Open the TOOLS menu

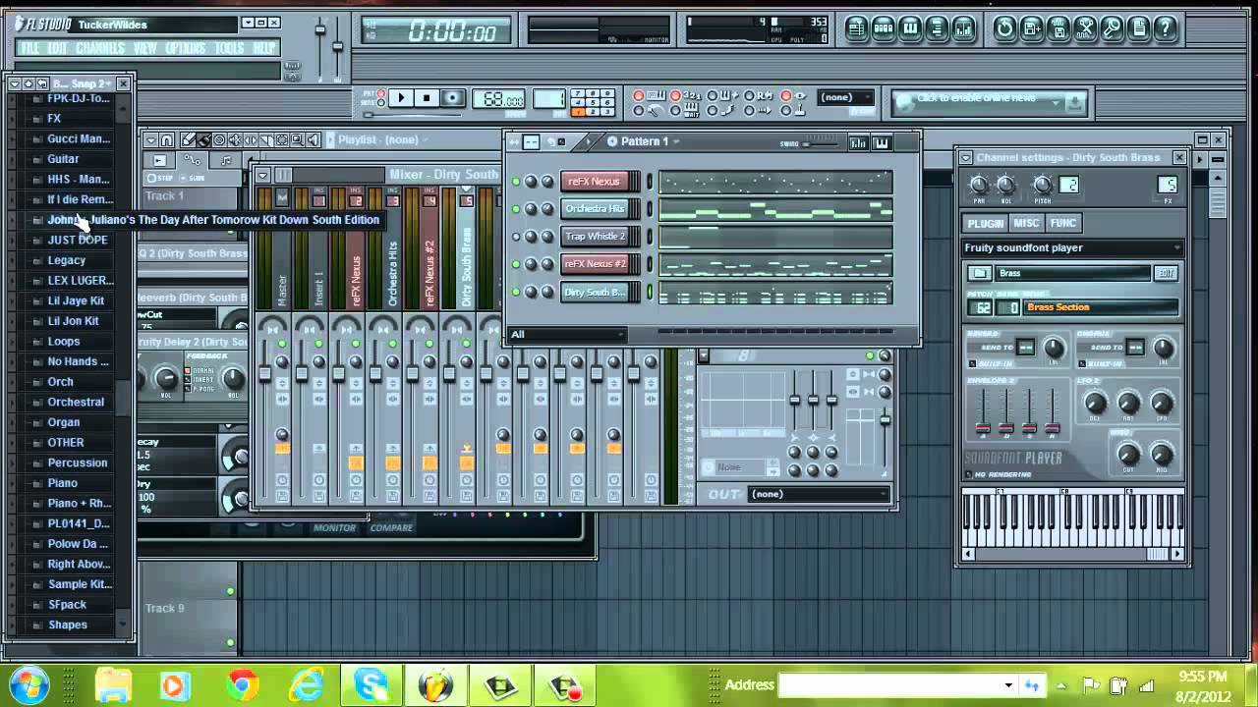pos(229,48)
